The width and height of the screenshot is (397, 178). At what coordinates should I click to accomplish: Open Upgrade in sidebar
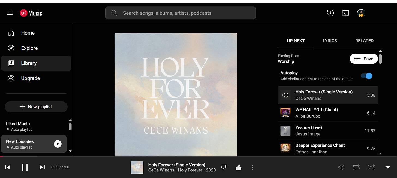click(36, 78)
